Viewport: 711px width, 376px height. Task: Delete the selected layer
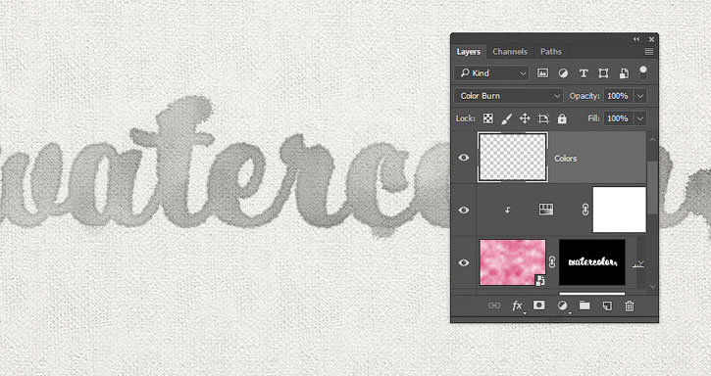point(630,306)
